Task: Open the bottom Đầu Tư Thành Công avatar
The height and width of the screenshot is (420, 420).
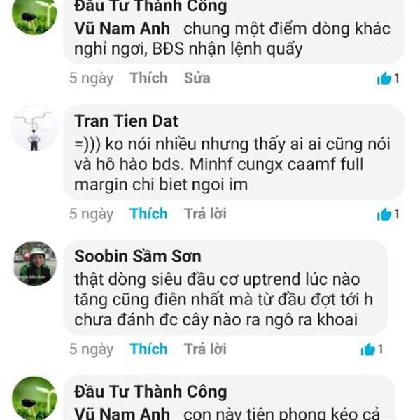Action: 34,398
